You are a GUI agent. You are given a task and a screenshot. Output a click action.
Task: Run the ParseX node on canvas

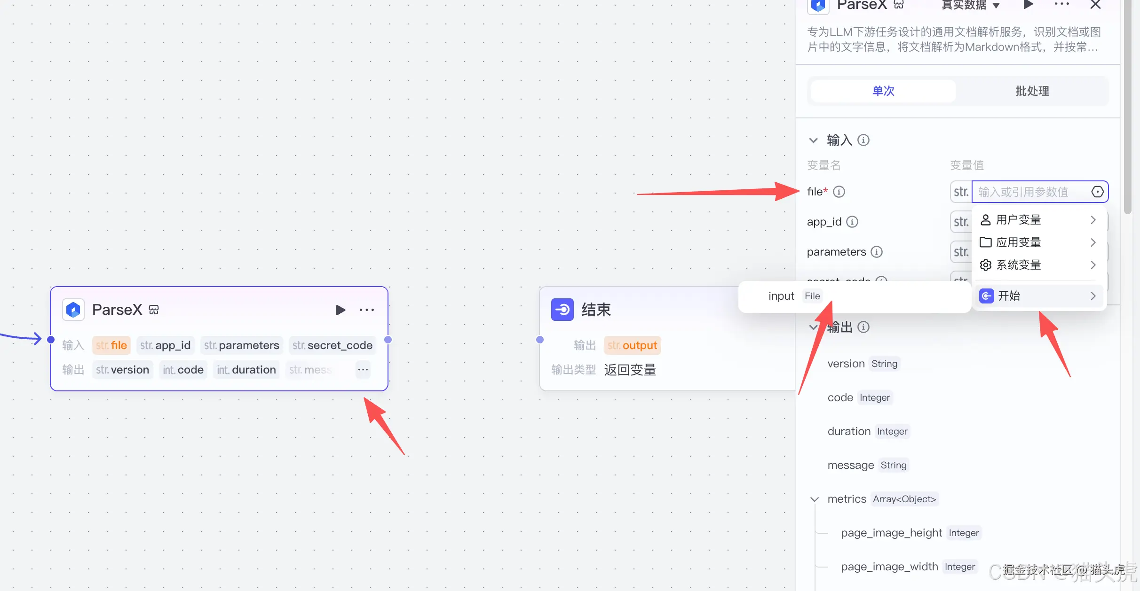(x=340, y=310)
